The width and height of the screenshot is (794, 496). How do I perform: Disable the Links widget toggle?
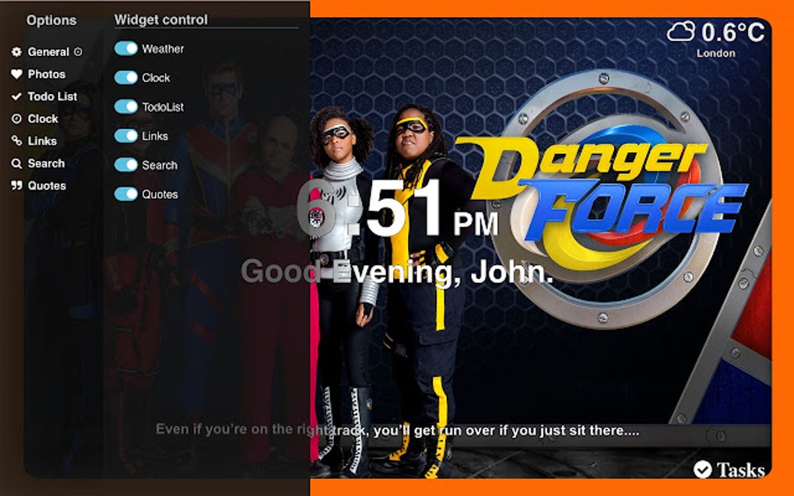[125, 135]
